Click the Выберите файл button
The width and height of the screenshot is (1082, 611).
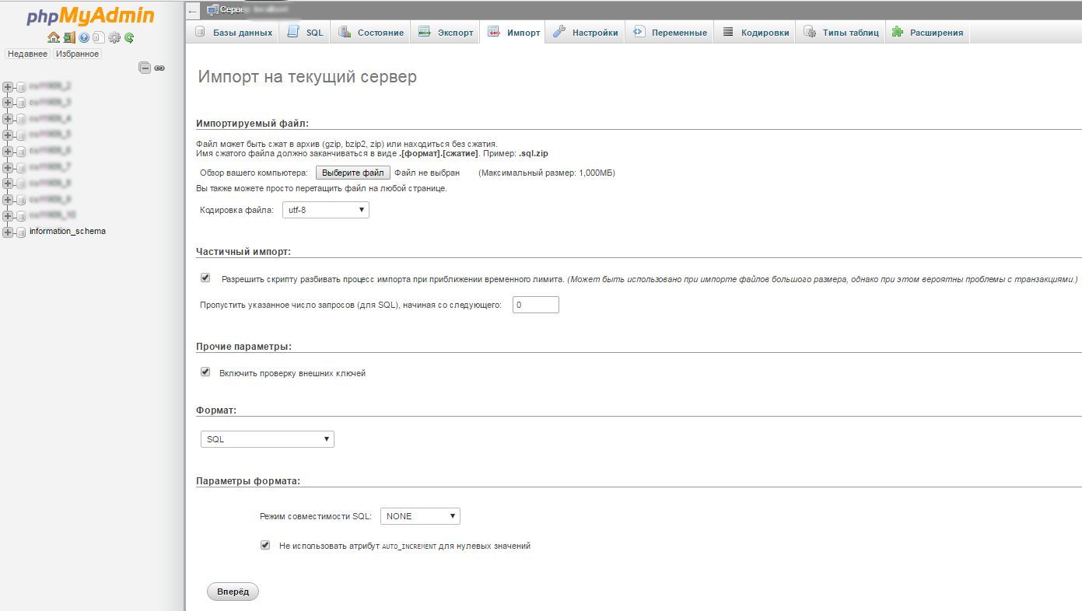pyautogui.click(x=352, y=173)
